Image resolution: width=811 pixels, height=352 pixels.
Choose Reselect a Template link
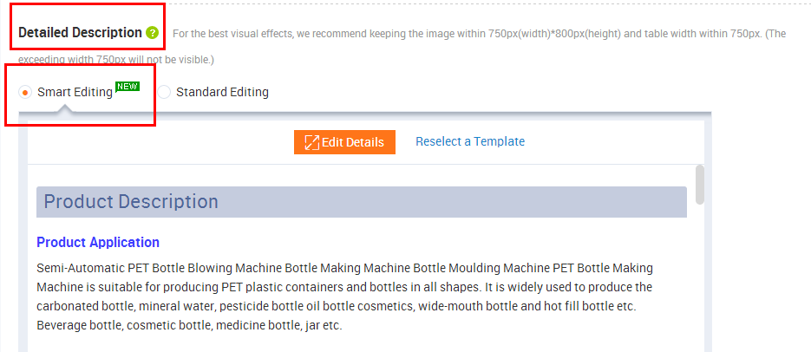[x=470, y=141]
